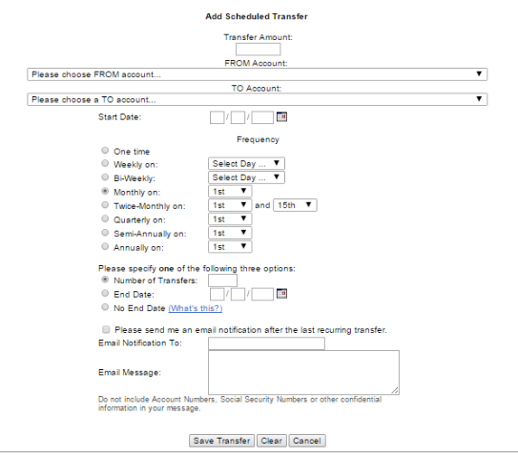
Task: Open the Start Date calendar picker icon
Action: [281, 116]
